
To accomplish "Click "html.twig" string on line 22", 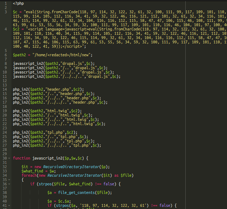I will (83, 124).
